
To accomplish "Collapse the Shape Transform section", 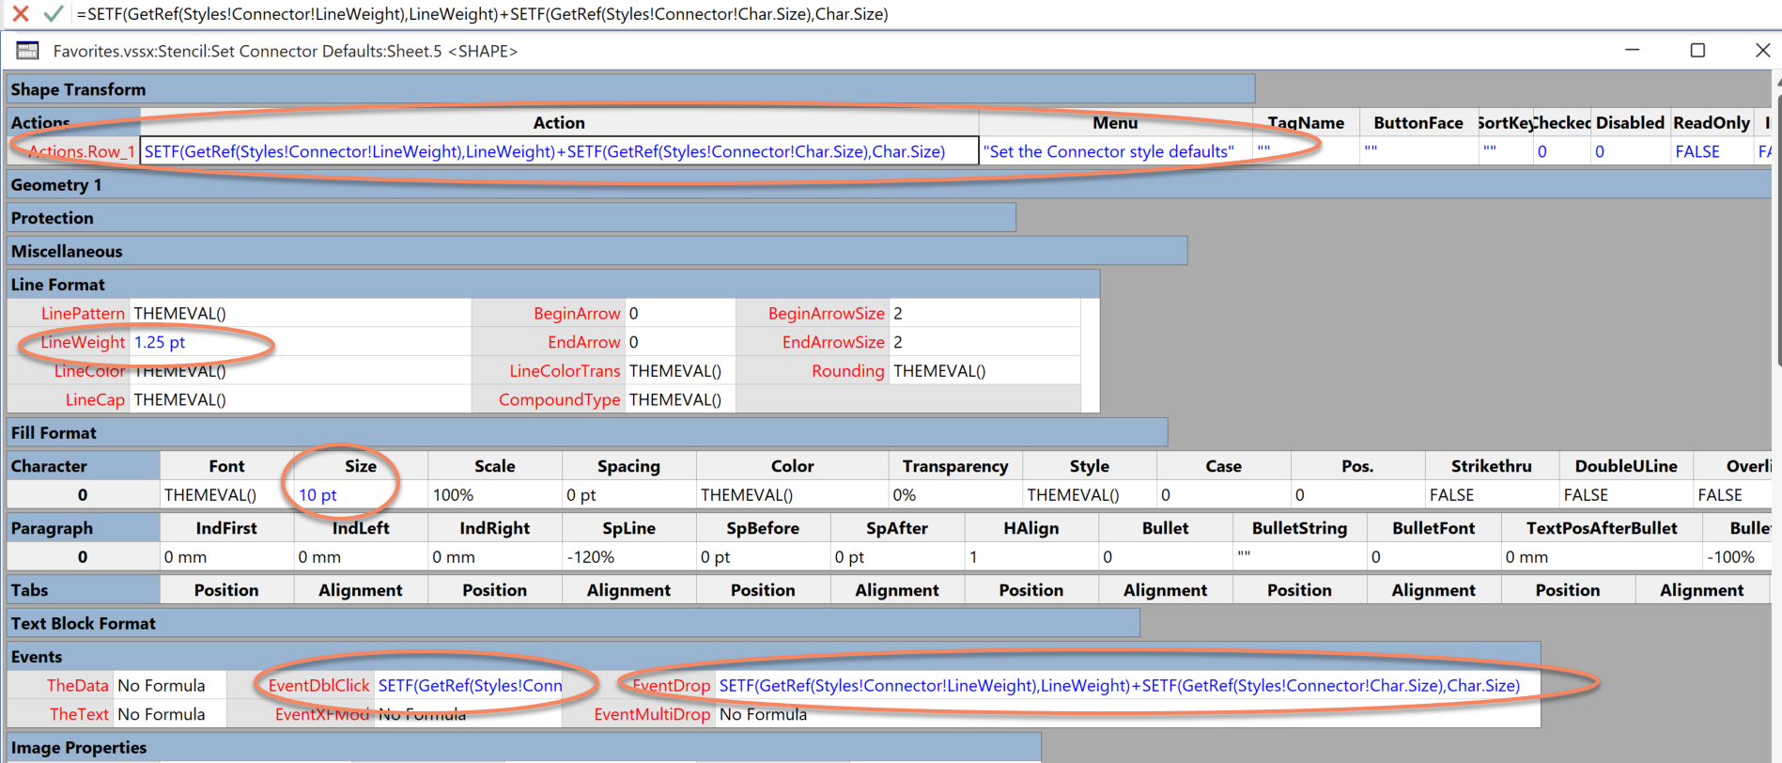I will (x=630, y=89).
